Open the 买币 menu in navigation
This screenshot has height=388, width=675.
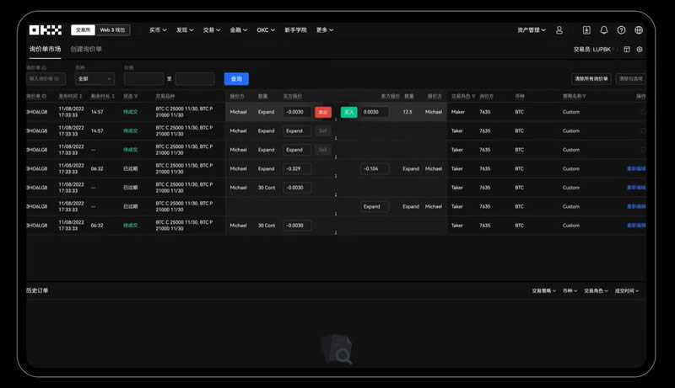[x=158, y=30]
